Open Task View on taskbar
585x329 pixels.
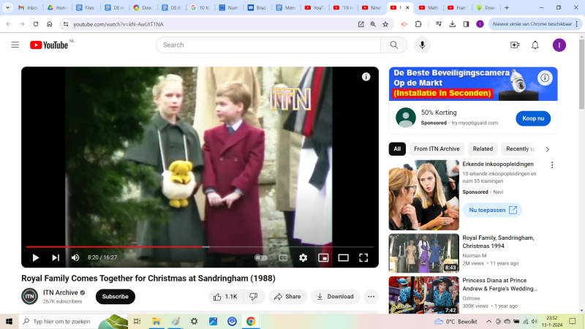137,321
